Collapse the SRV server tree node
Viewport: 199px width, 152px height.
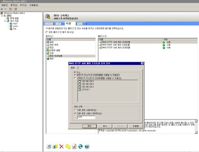point(2,16)
